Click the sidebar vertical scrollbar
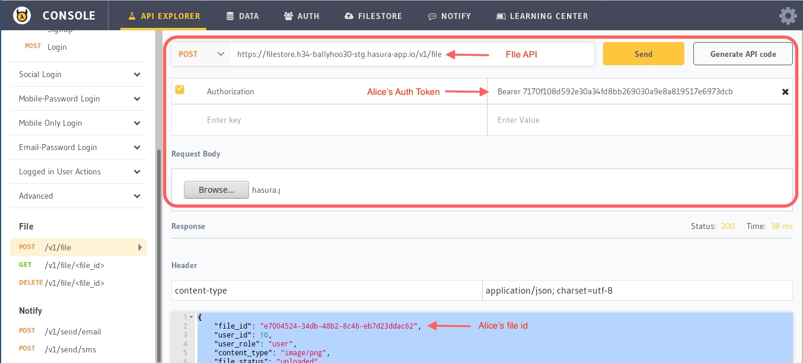803x363 pixels. pyautogui.click(x=158, y=255)
